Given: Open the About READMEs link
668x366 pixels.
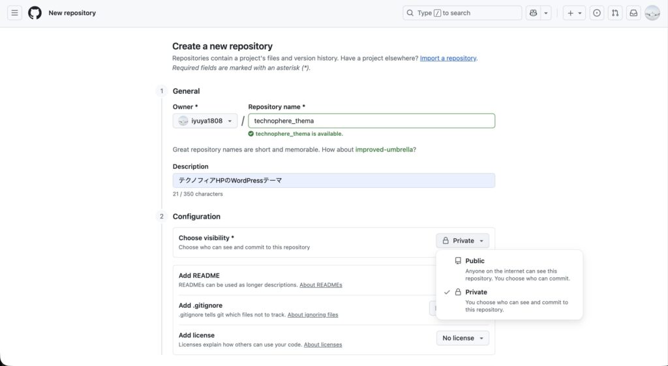Looking at the screenshot, I should (x=320, y=285).
